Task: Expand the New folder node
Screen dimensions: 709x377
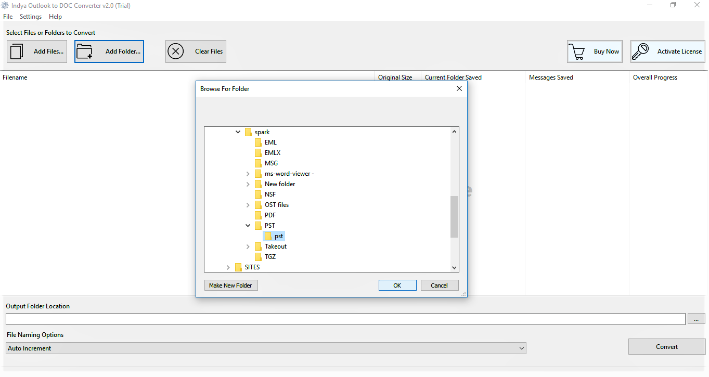Action: click(x=248, y=184)
